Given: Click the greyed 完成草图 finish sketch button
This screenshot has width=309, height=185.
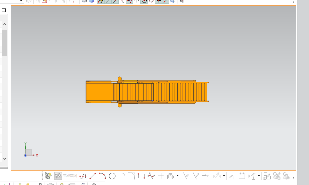Looking at the screenshot, I should 66,176.
